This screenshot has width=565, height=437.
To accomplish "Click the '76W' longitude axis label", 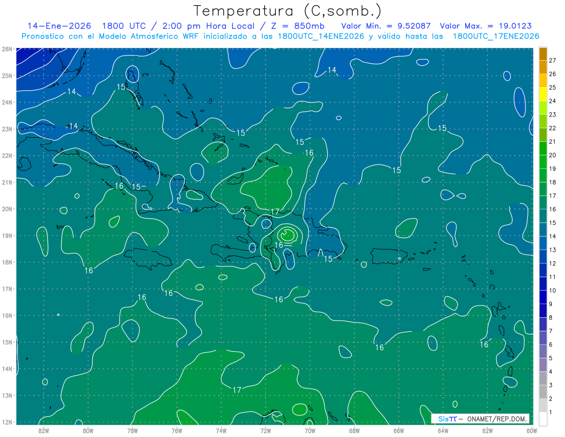I will (177, 430).
